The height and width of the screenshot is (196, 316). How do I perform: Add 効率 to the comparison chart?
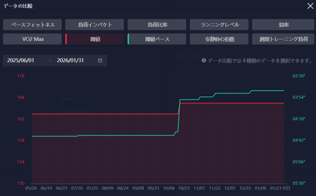click(281, 25)
